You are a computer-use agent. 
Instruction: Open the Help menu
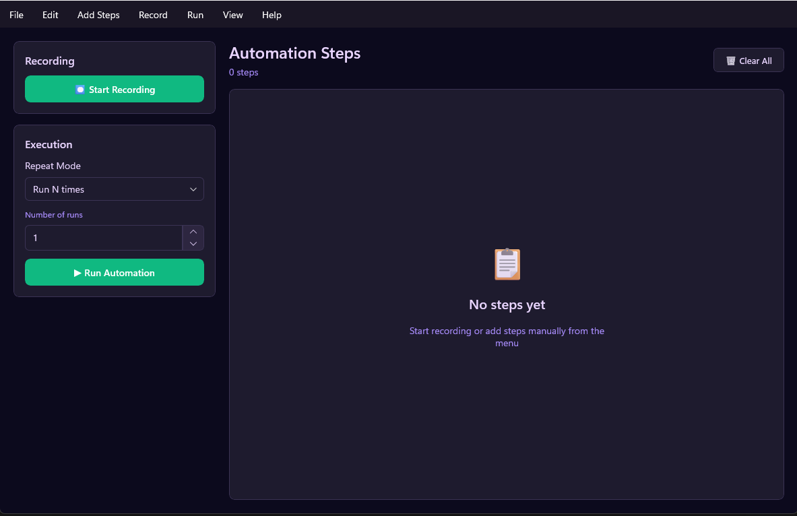pyautogui.click(x=272, y=14)
